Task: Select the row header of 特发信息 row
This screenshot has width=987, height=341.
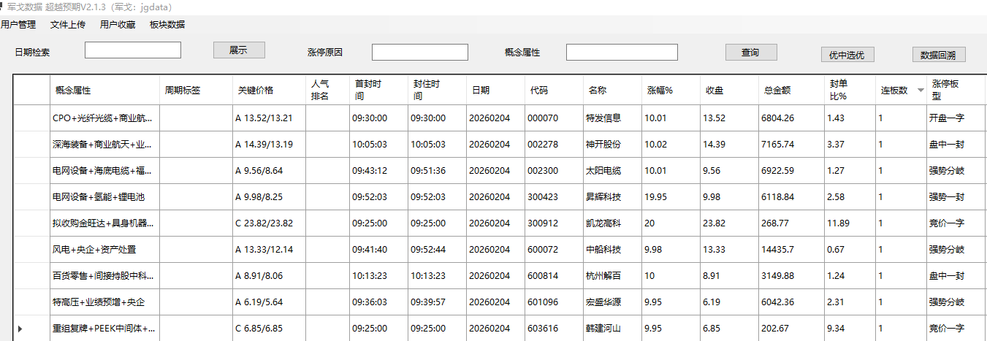Action: pos(31,118)
